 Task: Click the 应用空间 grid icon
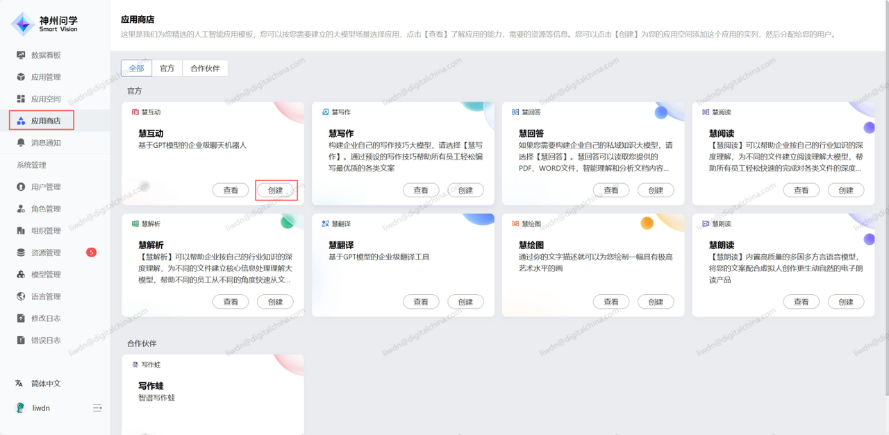(21, 99)
